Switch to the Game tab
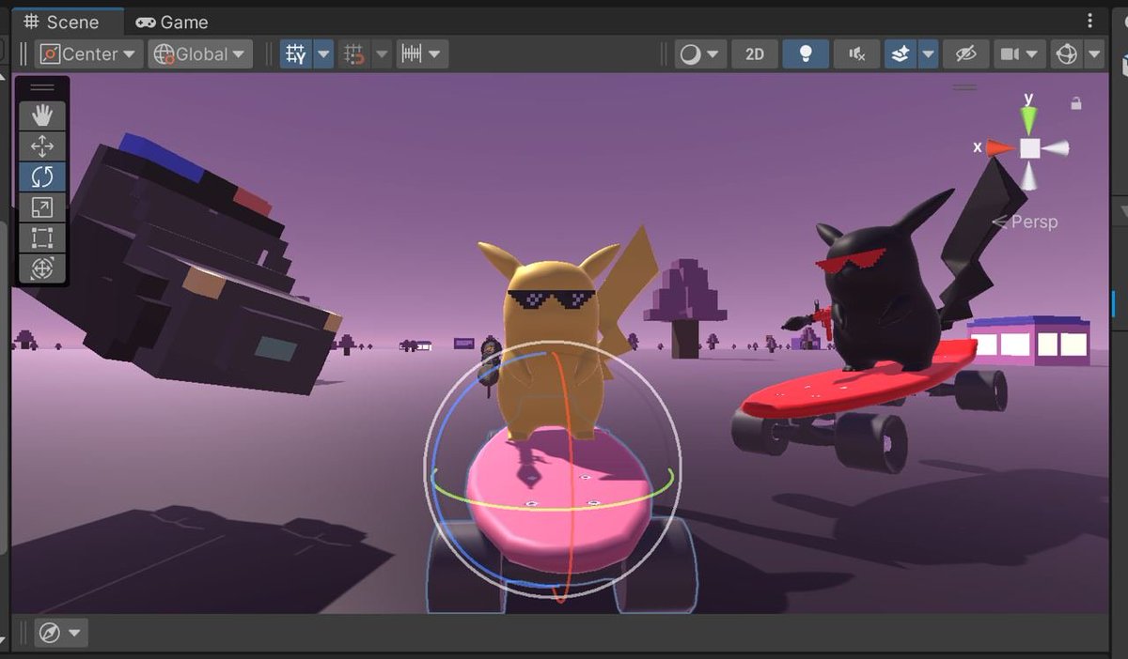1128x659 pixels. tap(172, 22)
